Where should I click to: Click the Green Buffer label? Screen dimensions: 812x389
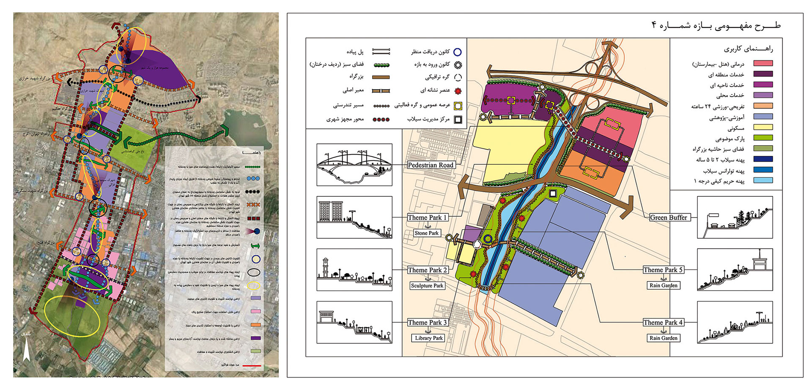point(668,218)
